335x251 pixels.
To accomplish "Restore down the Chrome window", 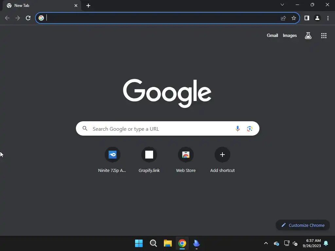I will click(x=312, y=5).
